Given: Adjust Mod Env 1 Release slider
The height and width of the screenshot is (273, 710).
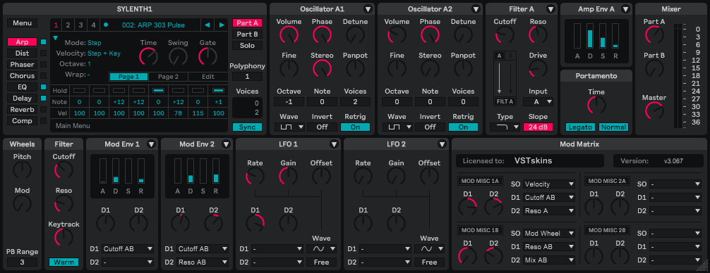Looking at the screenshot, I should point(141,170).
